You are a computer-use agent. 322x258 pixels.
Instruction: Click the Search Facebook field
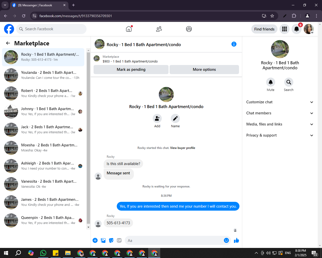pyautogui.click(x=51, y=29)
